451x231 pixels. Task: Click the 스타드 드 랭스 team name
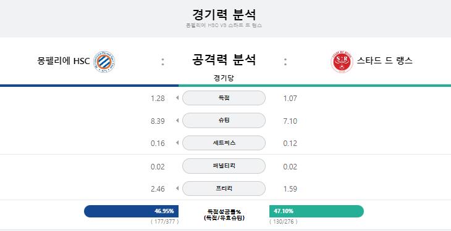(385, 61)
